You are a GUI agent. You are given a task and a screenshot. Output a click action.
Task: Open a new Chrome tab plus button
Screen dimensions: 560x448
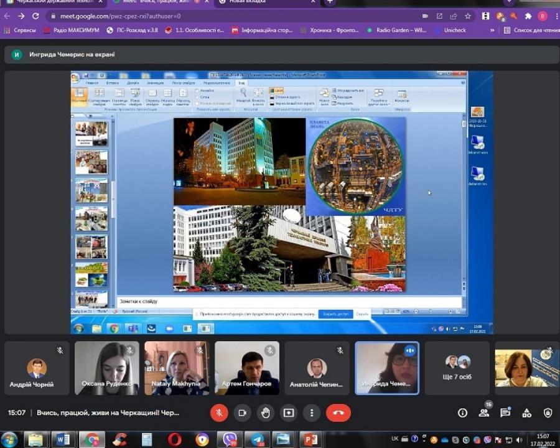pyautogui.click(x=330, y=2)
